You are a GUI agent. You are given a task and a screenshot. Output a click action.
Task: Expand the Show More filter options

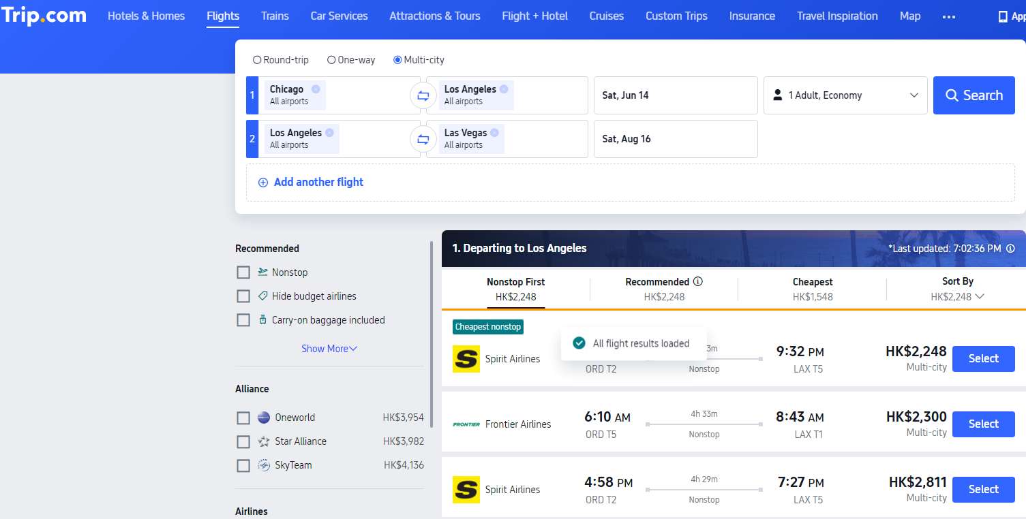coord(329,348)
